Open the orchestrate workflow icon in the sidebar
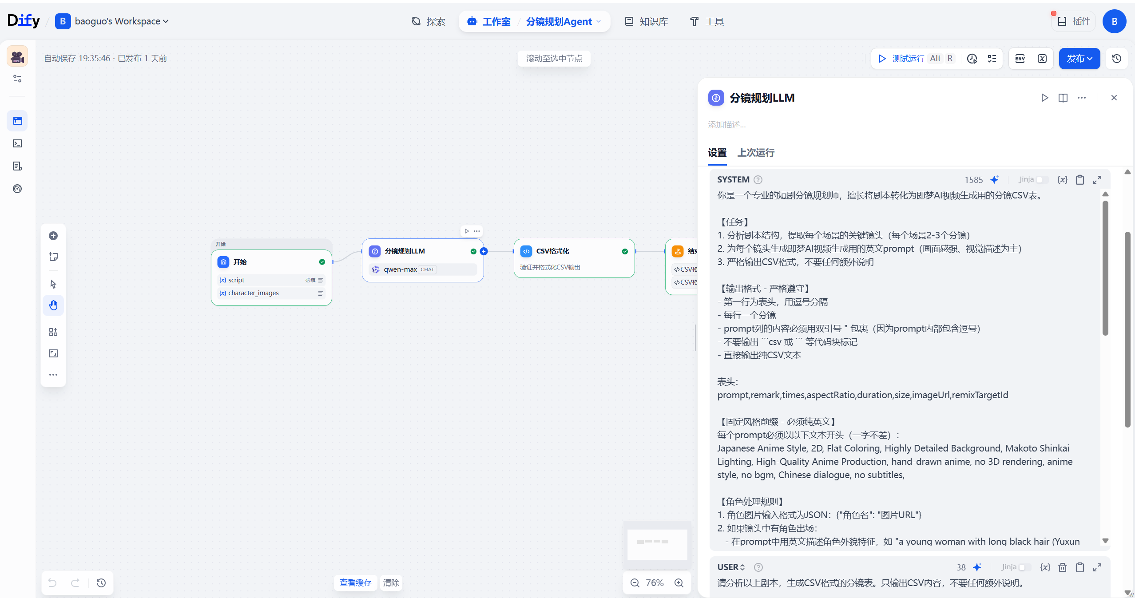Viewport: 1135px width, 598px height. (x=17, y=121)
